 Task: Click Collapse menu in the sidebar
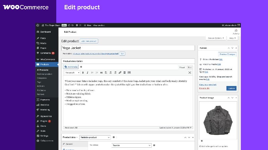coord(47,141)
